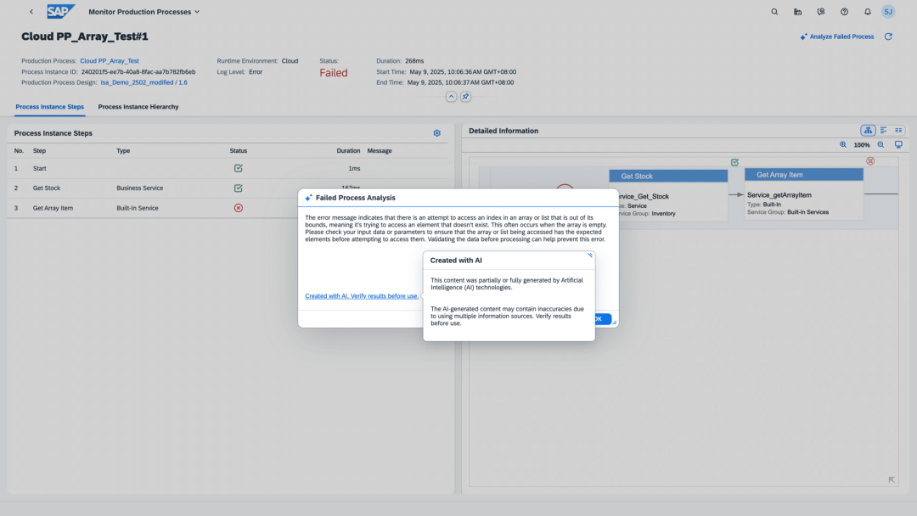Image resolution: width=917 pixels, height=516 pixels.
Task: Click the Duration column header
Action: click(348, 151)
